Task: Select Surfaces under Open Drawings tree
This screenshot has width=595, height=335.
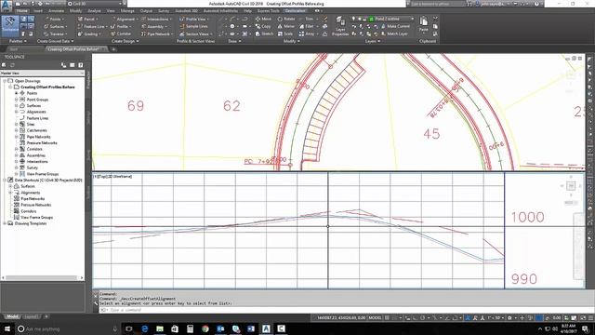Action: coord(33,105)
